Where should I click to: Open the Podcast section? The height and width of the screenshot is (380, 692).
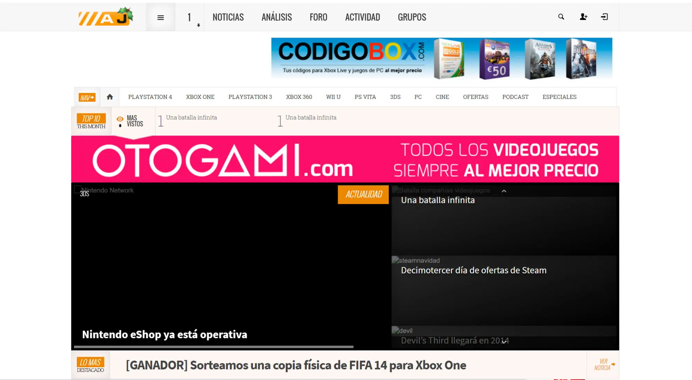515,97
